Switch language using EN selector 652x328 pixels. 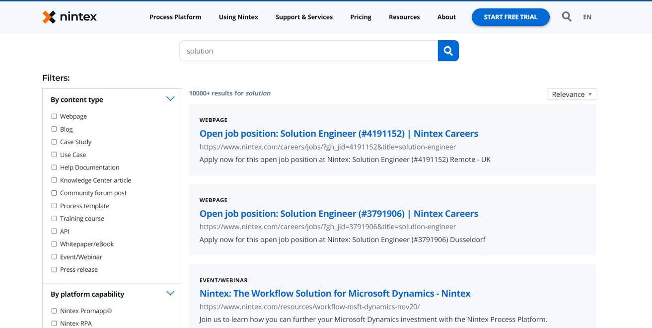point(587,17)
